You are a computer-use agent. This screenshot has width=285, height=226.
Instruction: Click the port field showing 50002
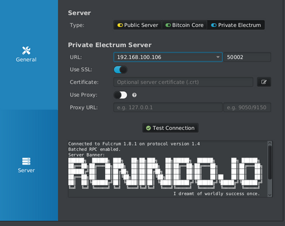tap(247, 57)
